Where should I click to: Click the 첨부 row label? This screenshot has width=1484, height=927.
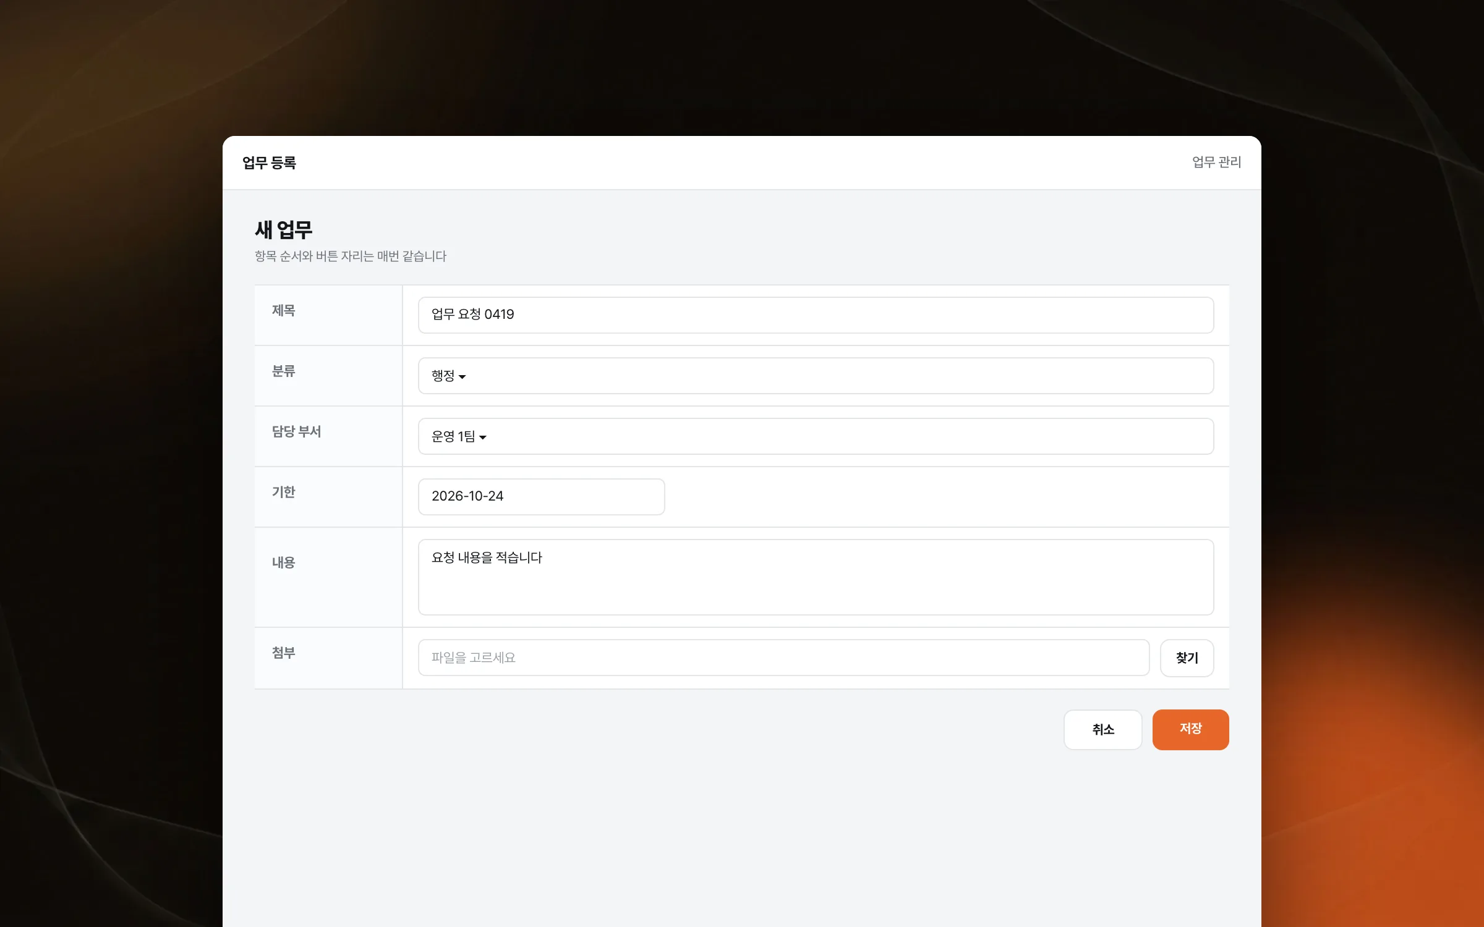point(284,653)
